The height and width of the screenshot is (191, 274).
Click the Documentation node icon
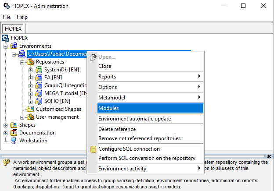(14, 133)
